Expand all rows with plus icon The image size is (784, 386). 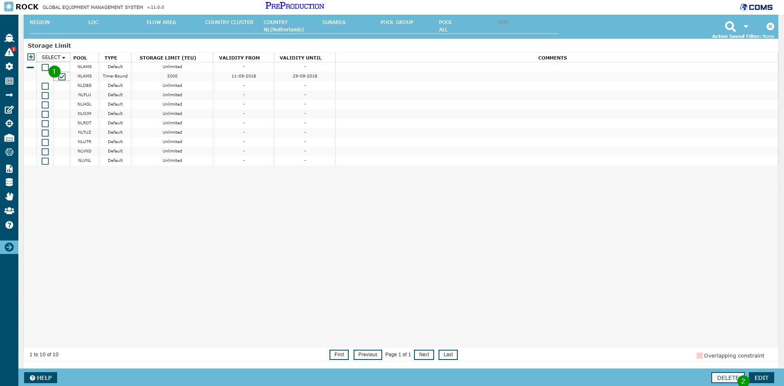coord(31,57)
